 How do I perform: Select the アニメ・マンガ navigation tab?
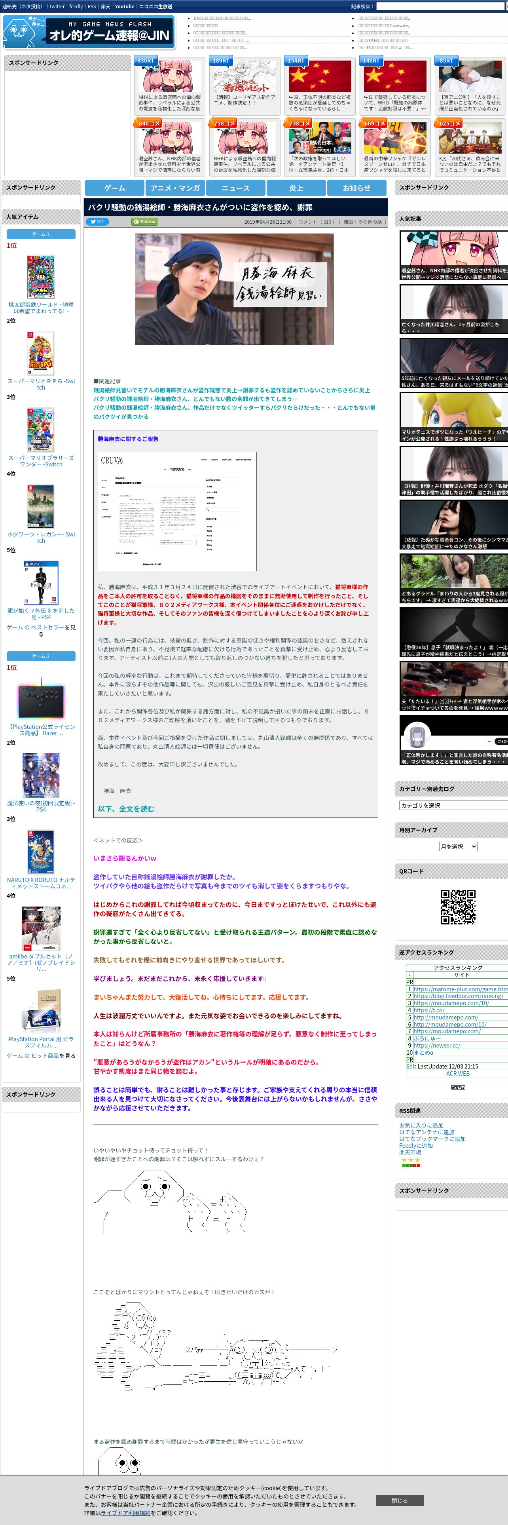pyautogui.click(x=175, y=188)
